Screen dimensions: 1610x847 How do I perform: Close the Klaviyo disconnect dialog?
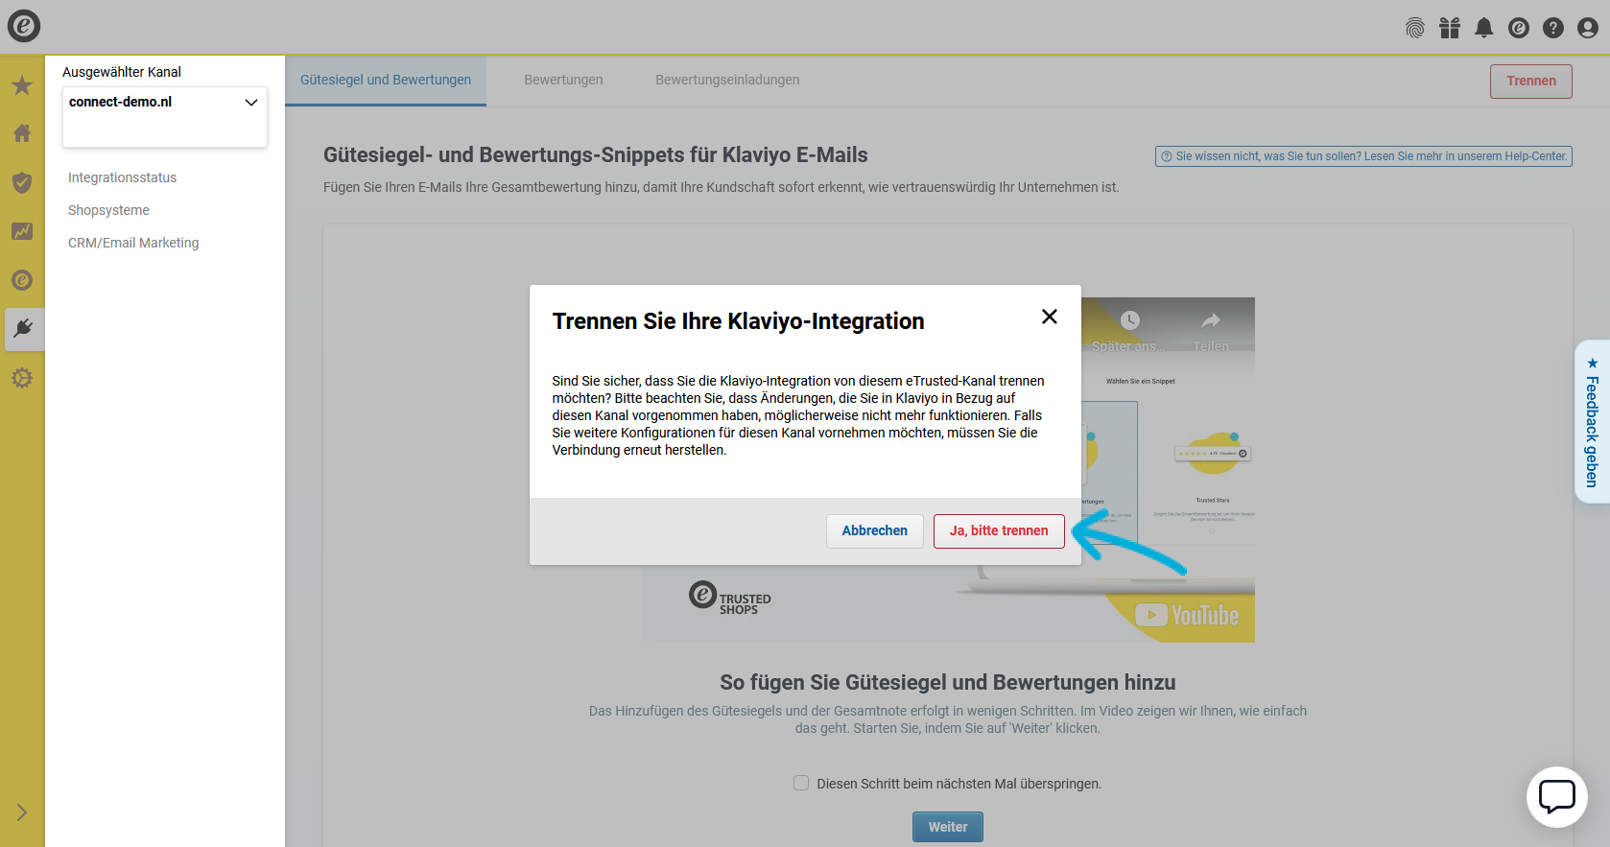pyautogui.click(x=1050, y=317)
